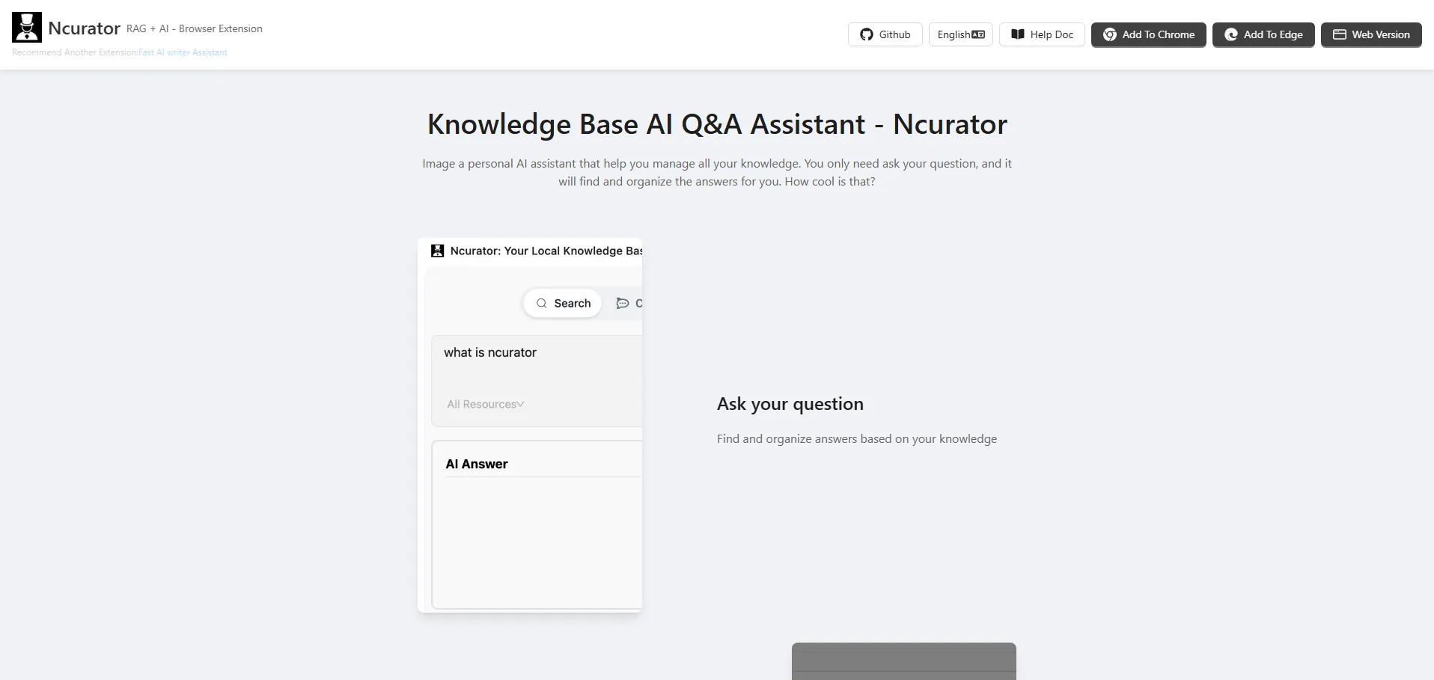This screenshot has width=1434, height=680.
Task: Click the chat bubble icon beside Search
Action: tap(622, 303)
